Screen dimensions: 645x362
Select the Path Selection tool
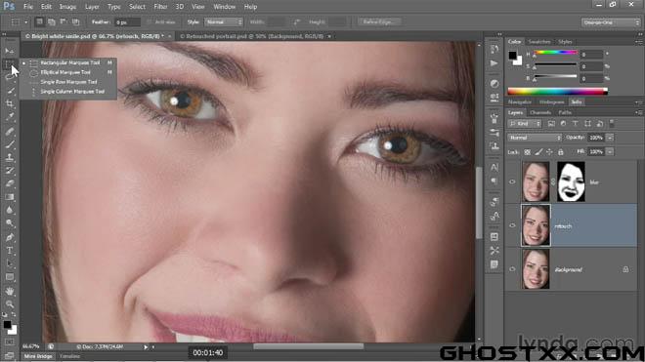click(10, 263)
